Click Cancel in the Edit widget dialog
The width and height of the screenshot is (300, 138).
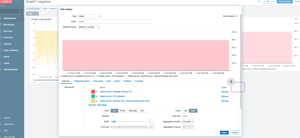coord(235,133)
